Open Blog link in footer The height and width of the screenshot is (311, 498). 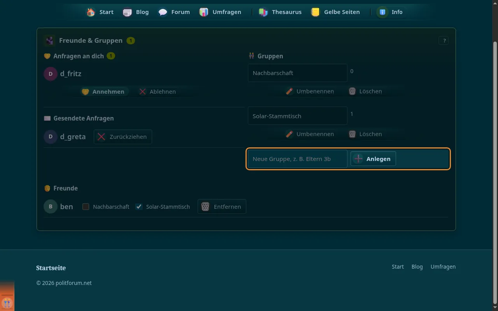coord(417,267)
